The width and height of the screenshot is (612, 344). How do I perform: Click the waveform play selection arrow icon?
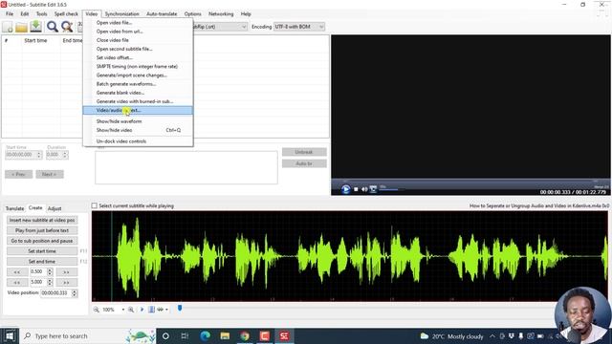pos(142,310)
